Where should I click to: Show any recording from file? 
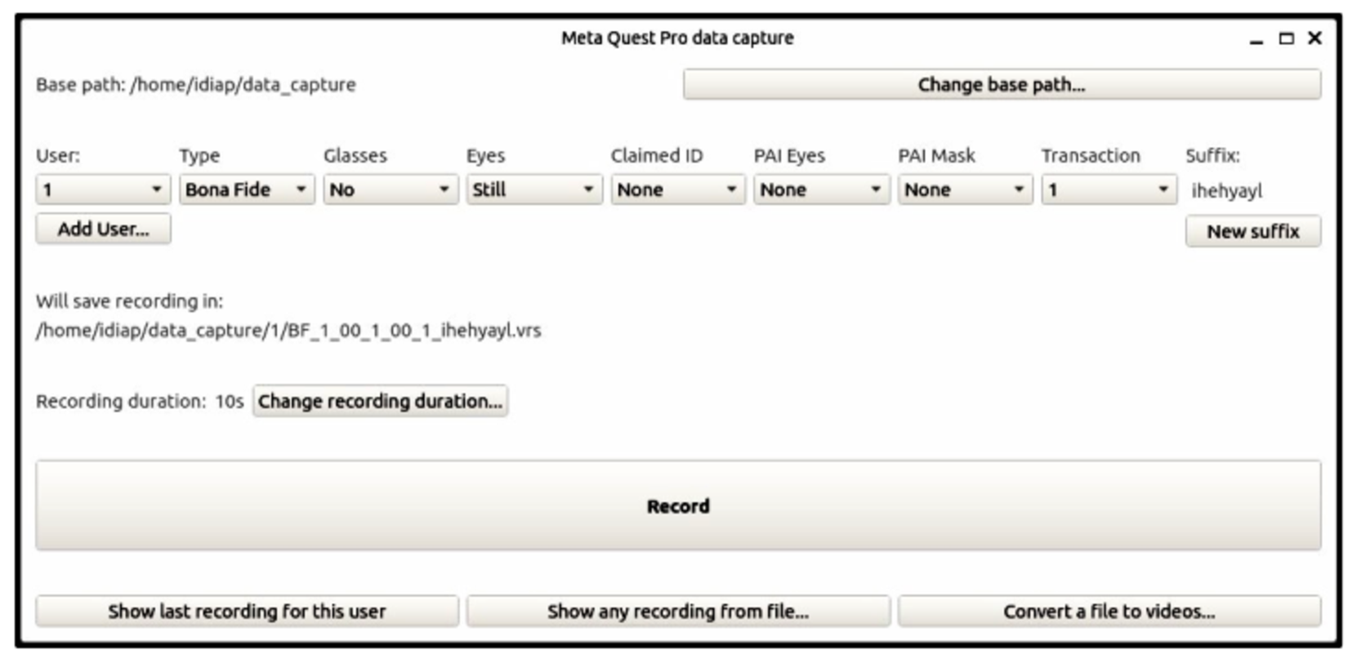click(x=678, y=612)
